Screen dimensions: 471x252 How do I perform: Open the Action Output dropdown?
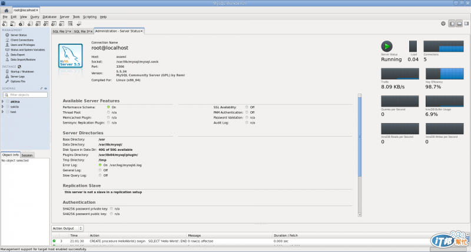(67, 228)
